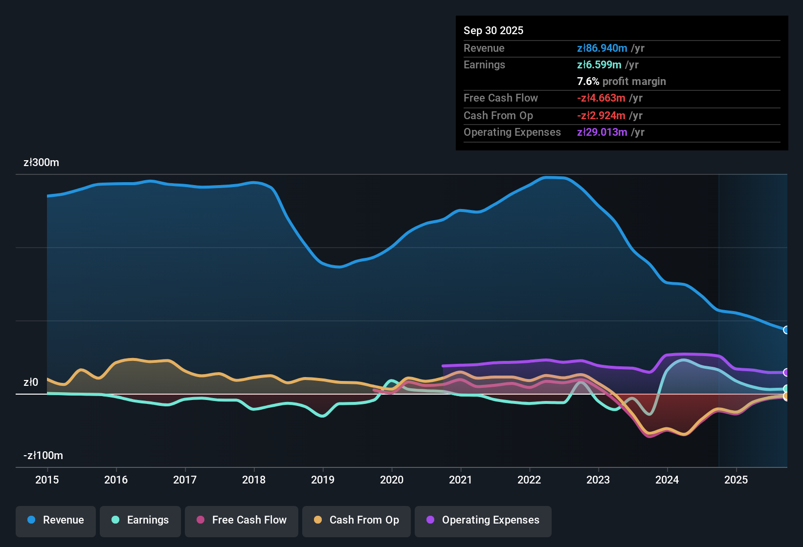Toggle the Free Cash Flow series off

[x=241, y=520]
